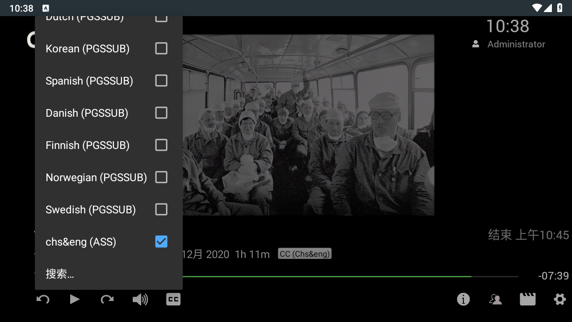Uncheck chs&eng (ASS) subtitle checkbox
Screen dimensions: 572x322
click(161, 241)
